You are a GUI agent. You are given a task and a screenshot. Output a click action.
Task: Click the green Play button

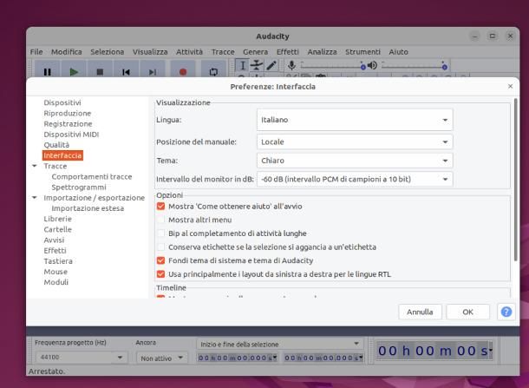74,71
